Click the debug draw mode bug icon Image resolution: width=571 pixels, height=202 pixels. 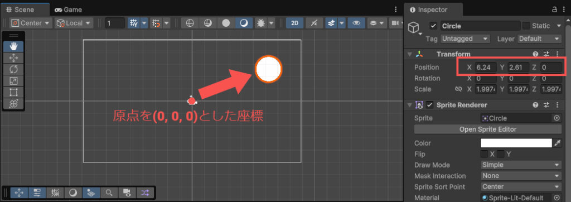coord(261,23)
